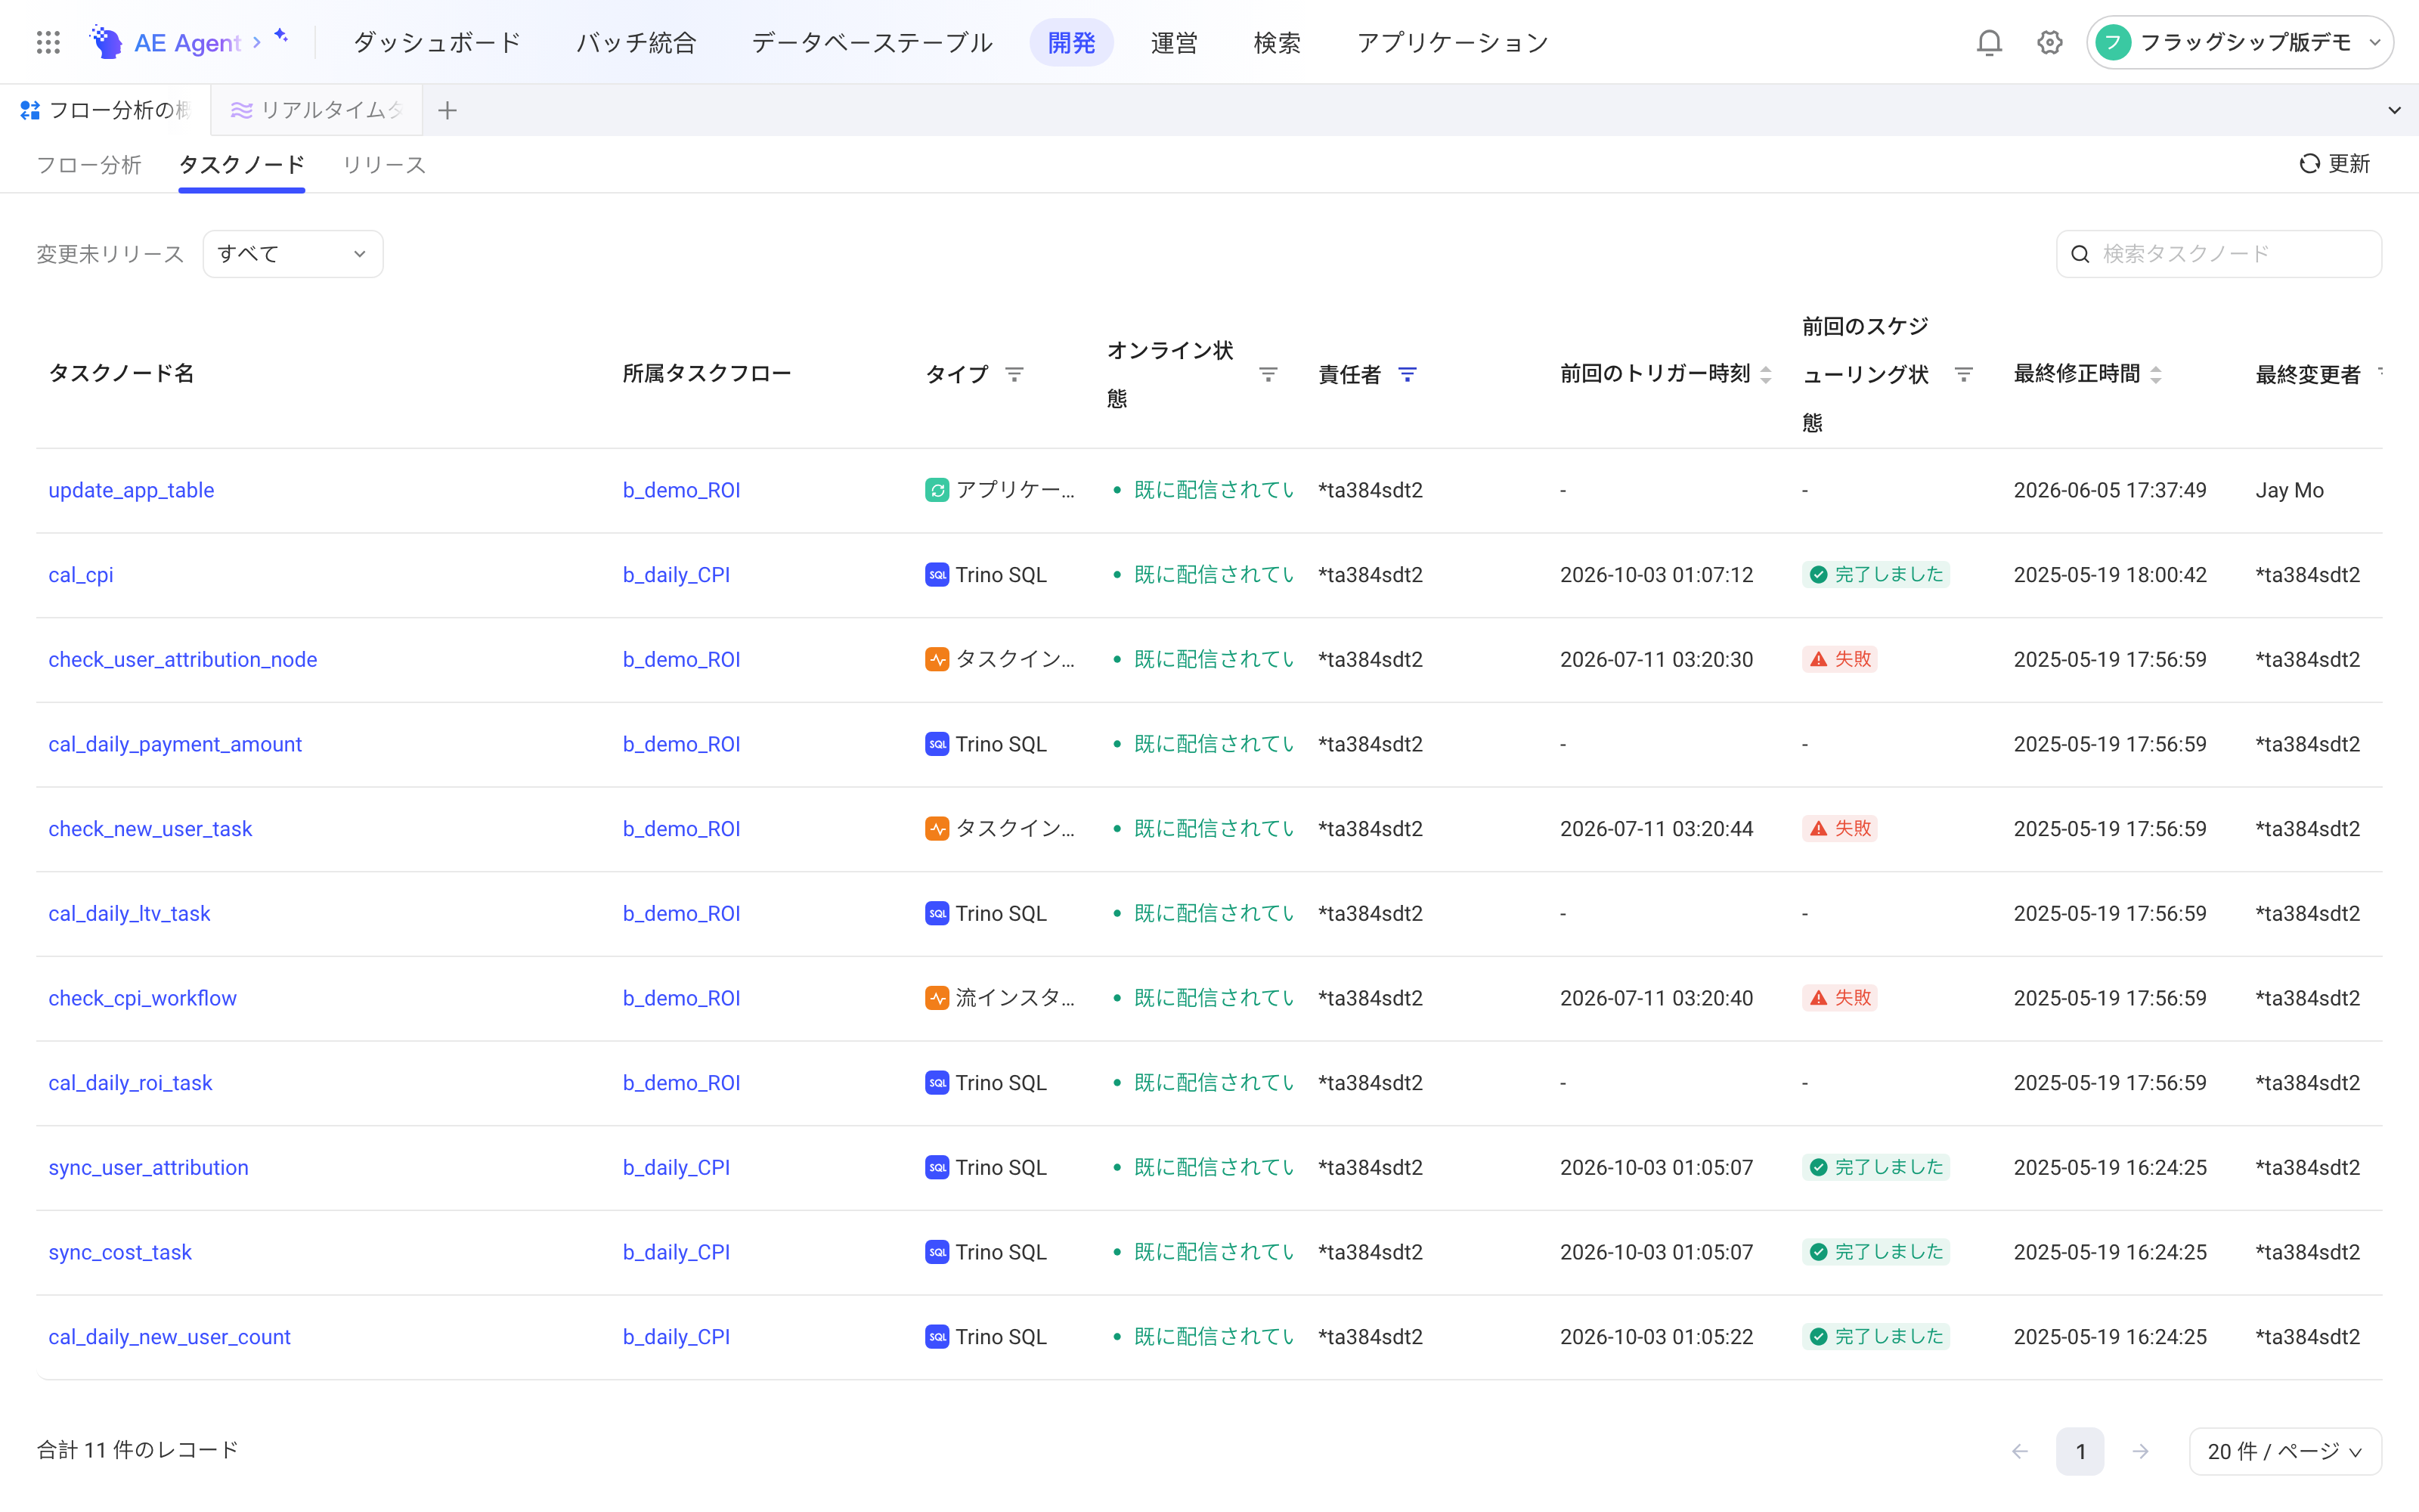The width and height of the screenshot is (2419, 1512).
Task: Select the 開発 menu
Action: [x=1072, y=42]
